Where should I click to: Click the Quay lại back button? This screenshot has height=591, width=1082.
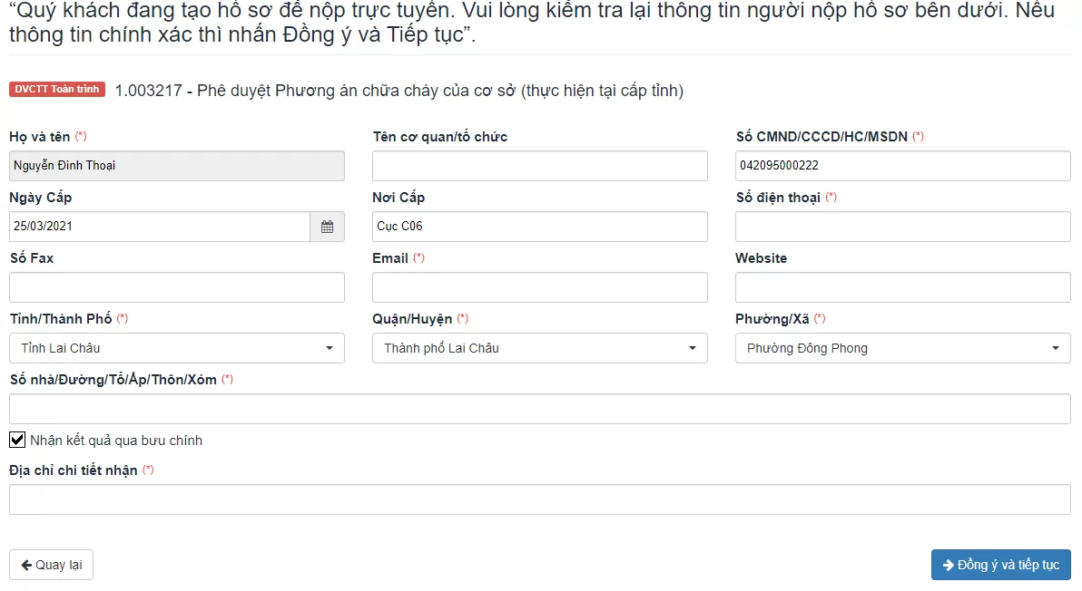pyautogui.click(x=51, y=565)
